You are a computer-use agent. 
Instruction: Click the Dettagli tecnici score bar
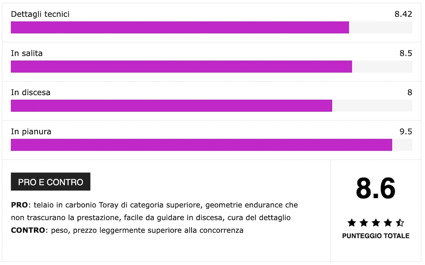pyautogui.click(x=211, y=28)
